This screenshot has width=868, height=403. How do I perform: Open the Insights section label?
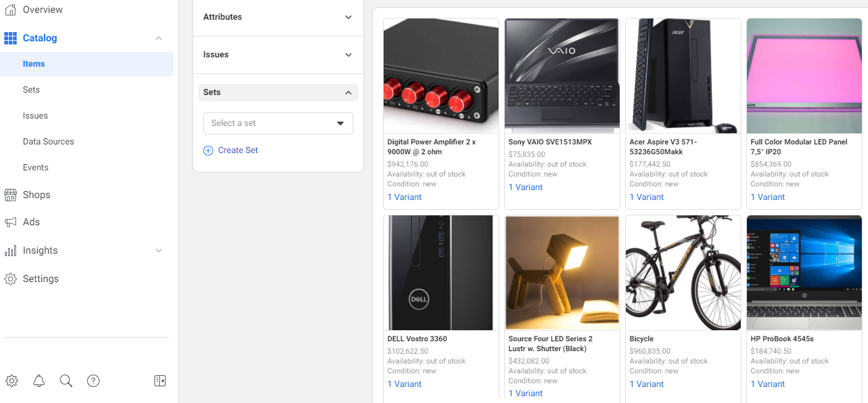(40, 251)
